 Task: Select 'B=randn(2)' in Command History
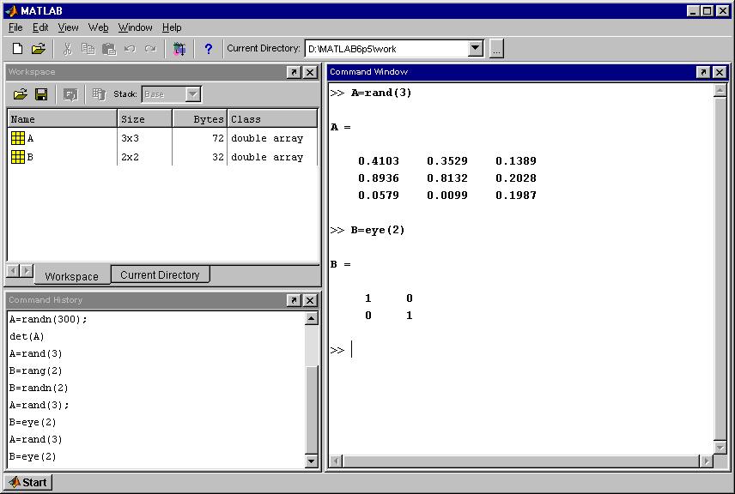coord(39,389)
